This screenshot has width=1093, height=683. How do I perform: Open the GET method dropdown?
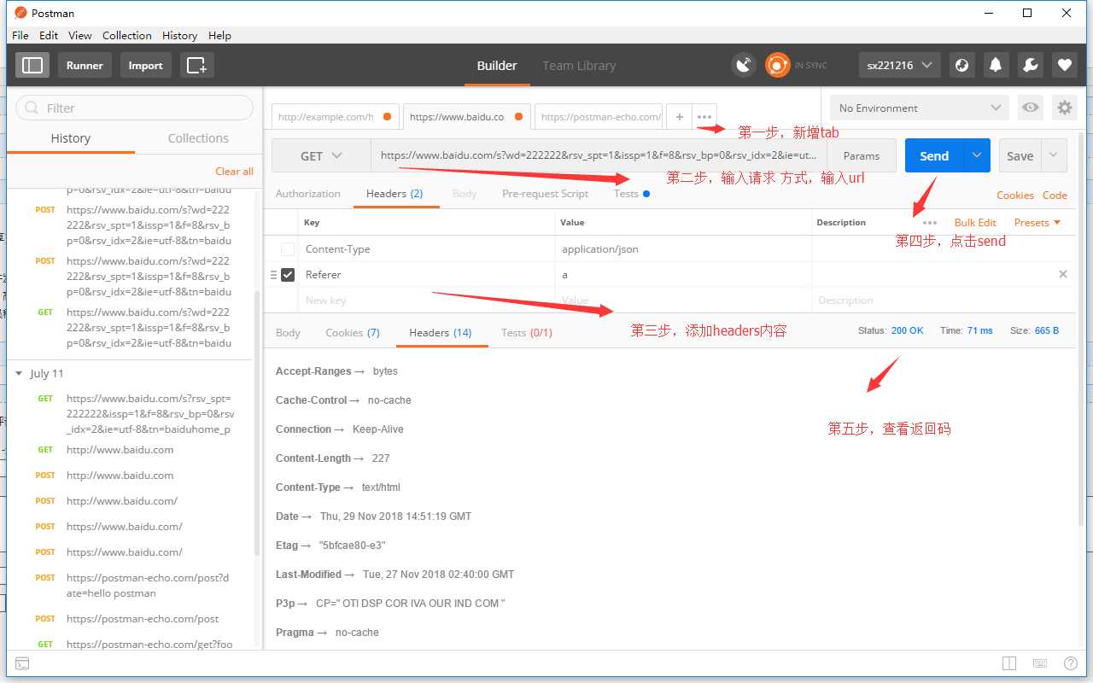(x=321, y=155)
